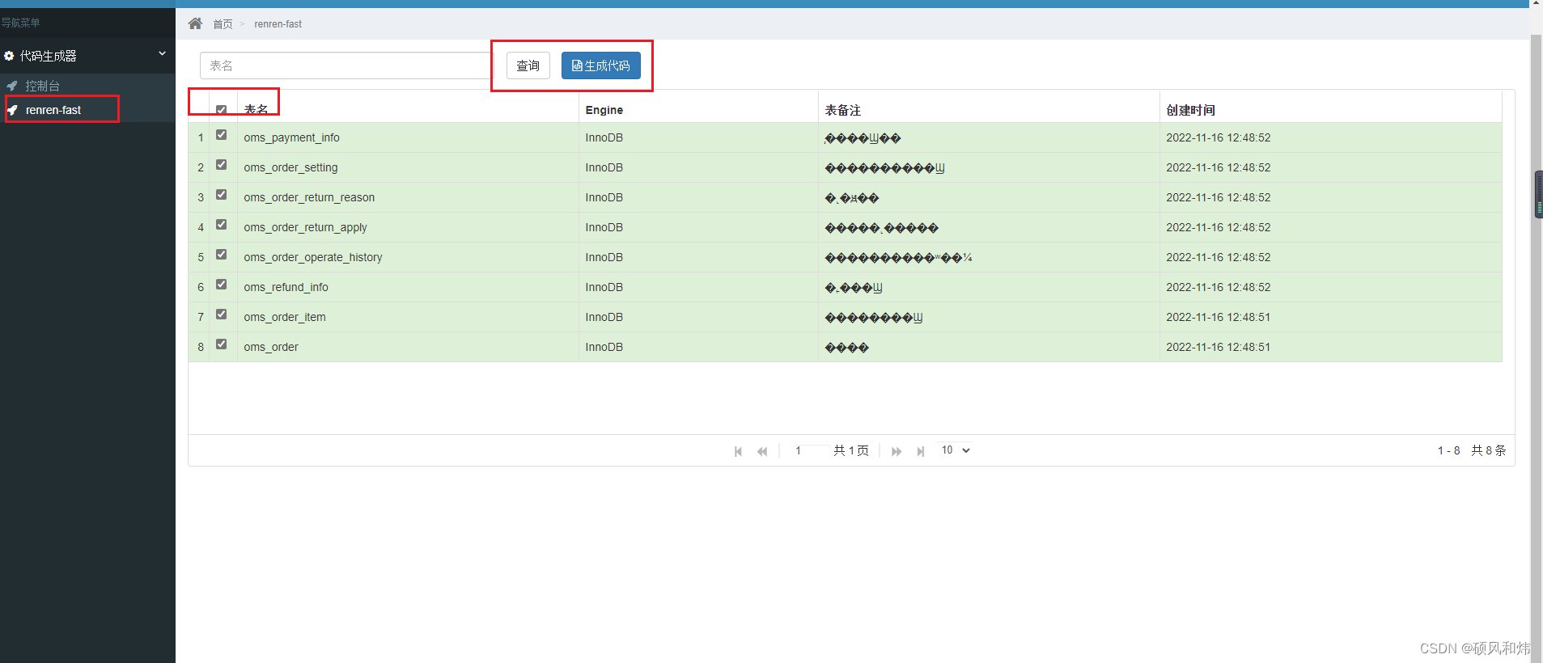
Task: Uncheck the oms_order_return_reason row checkbox
Action: point(221,195)
